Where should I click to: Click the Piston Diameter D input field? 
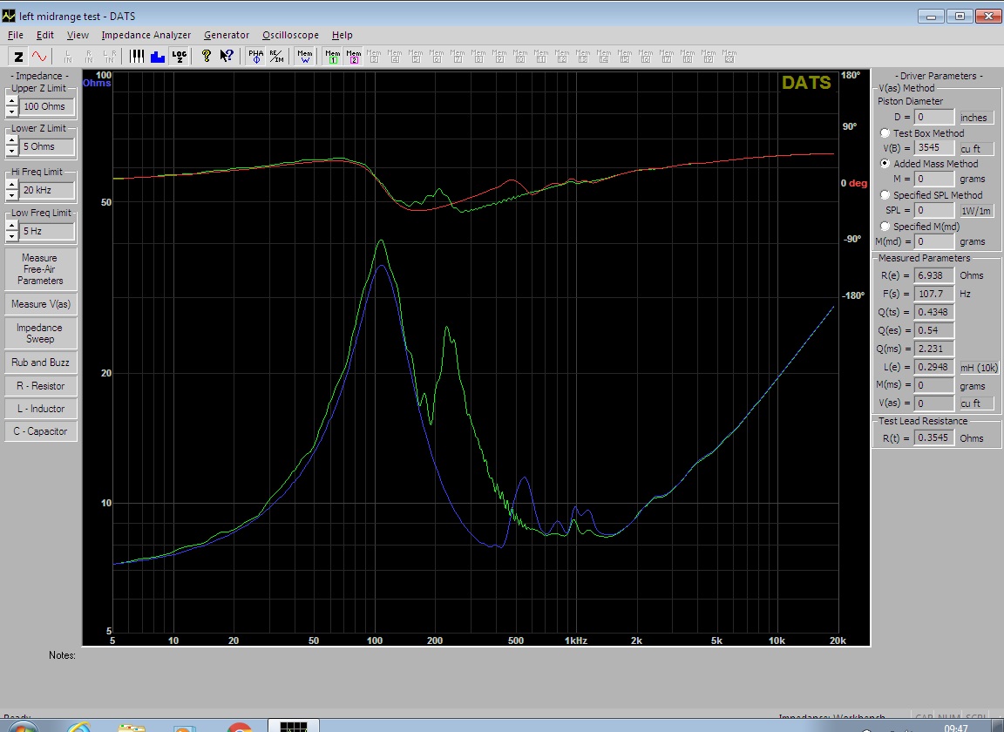(934, 117)
